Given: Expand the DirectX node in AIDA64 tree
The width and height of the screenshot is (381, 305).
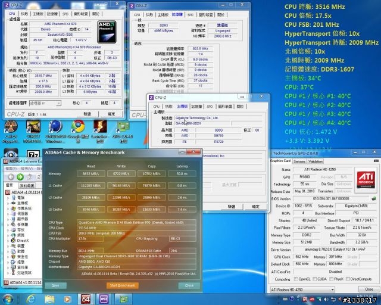Looking at the screenshot, I should point(8,240).
